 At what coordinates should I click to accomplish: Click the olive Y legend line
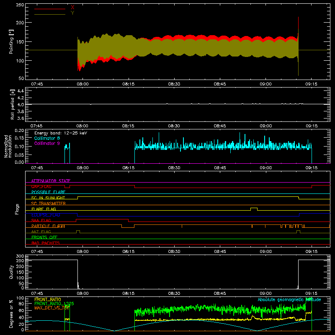(50, 15)
